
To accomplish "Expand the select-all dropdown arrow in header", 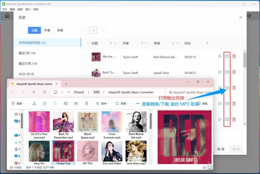I will point(89,43).
